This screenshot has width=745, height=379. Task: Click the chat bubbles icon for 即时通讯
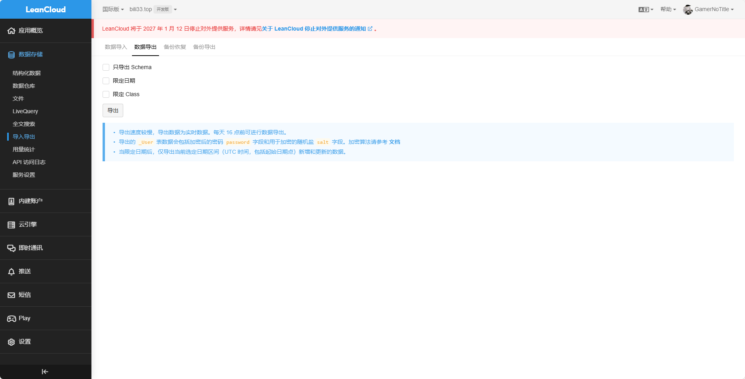(x=12, y=248)
